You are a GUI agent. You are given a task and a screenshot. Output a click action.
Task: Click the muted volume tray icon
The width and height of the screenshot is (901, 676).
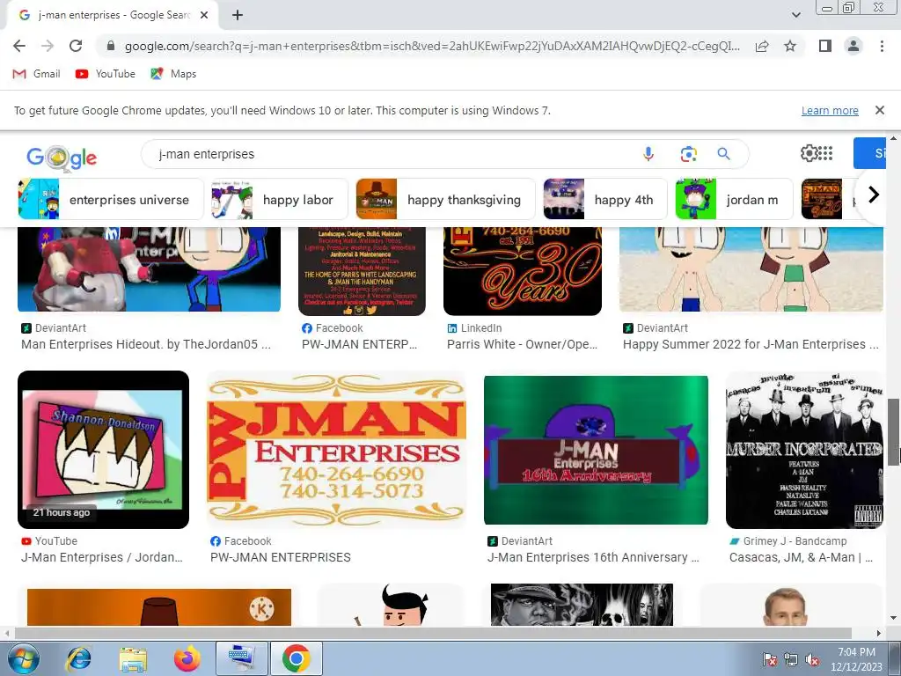pyautogui.click(x=812, y=660)
